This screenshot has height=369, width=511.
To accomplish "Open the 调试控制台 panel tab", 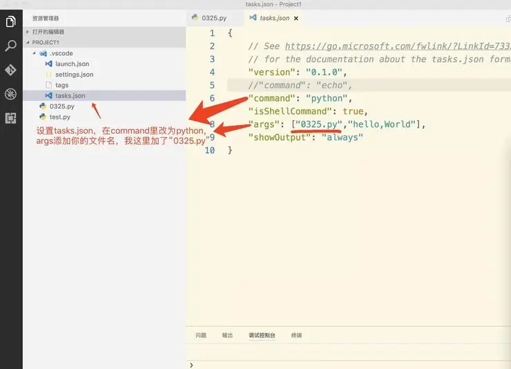I will pyautogui.click(x=262, y=335).
